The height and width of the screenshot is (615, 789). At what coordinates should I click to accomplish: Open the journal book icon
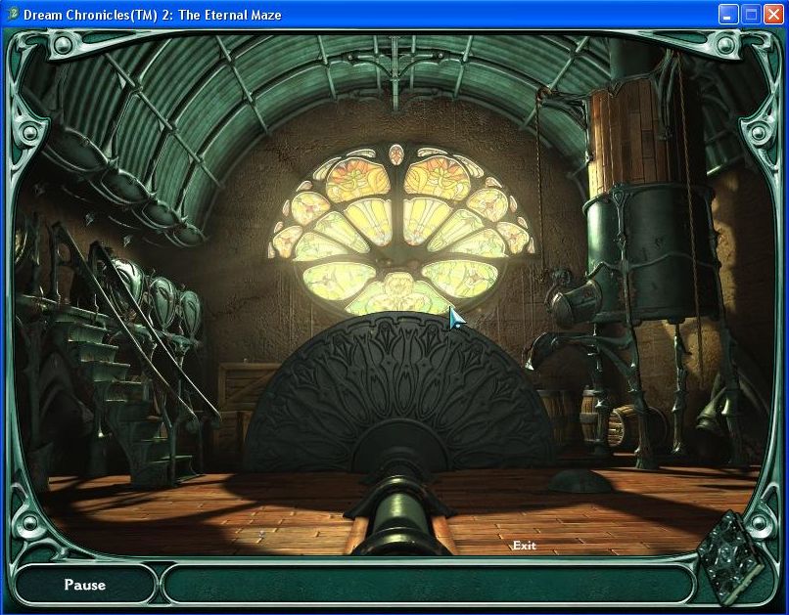[730, 558]
